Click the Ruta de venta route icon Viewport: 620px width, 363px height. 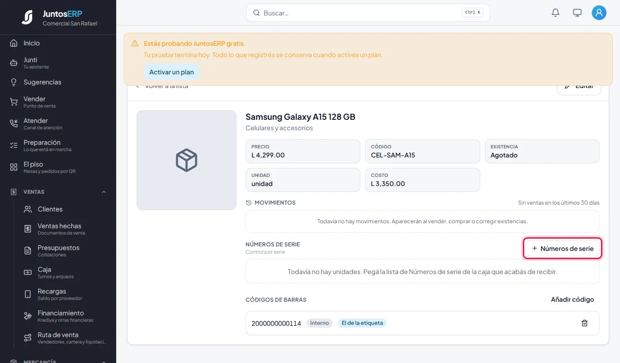[28, 338]
